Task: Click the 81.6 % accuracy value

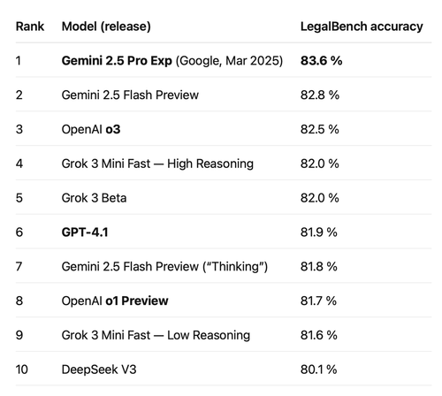Action: pyautogui.click(x=319, y=335)
